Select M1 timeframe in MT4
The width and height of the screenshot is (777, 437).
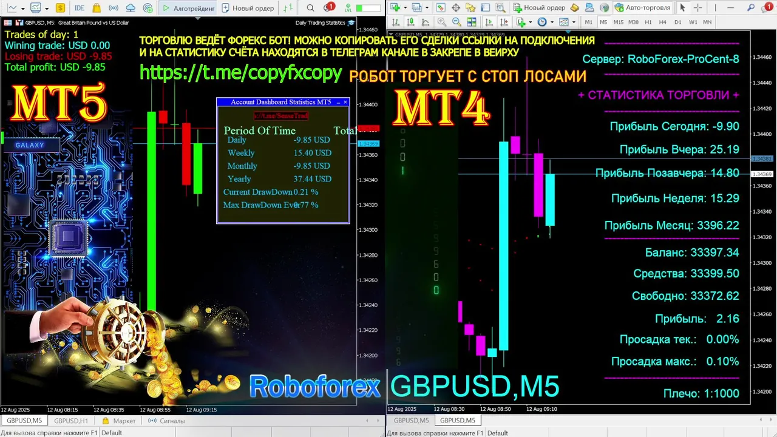(588, 22)
